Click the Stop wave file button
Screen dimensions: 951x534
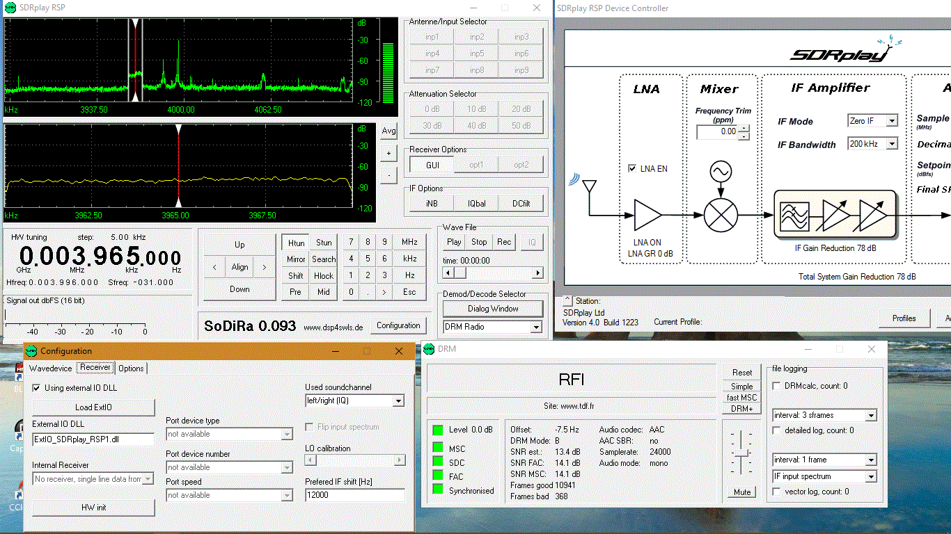[479, 242]
